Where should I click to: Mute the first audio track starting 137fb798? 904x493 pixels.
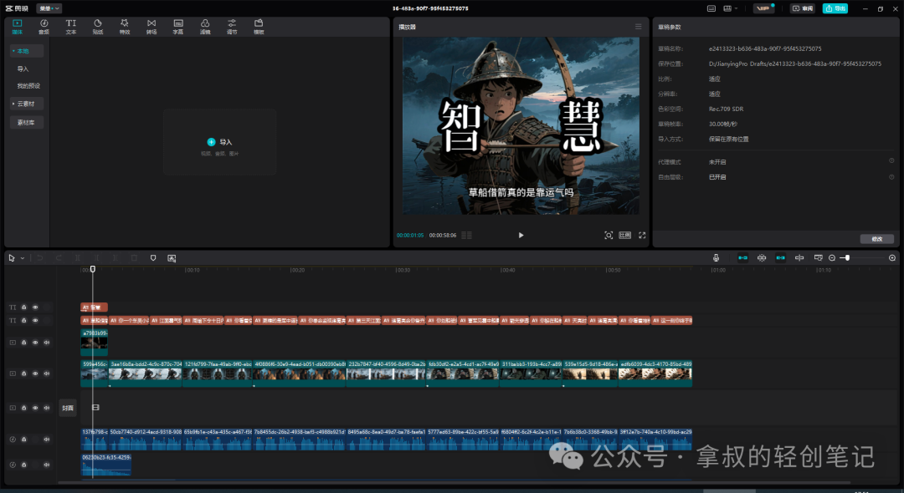[x=47, y=439]
